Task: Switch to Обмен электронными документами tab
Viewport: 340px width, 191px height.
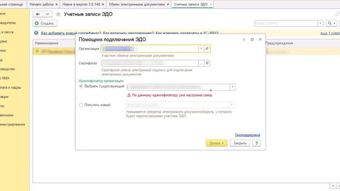Action: 137,4
